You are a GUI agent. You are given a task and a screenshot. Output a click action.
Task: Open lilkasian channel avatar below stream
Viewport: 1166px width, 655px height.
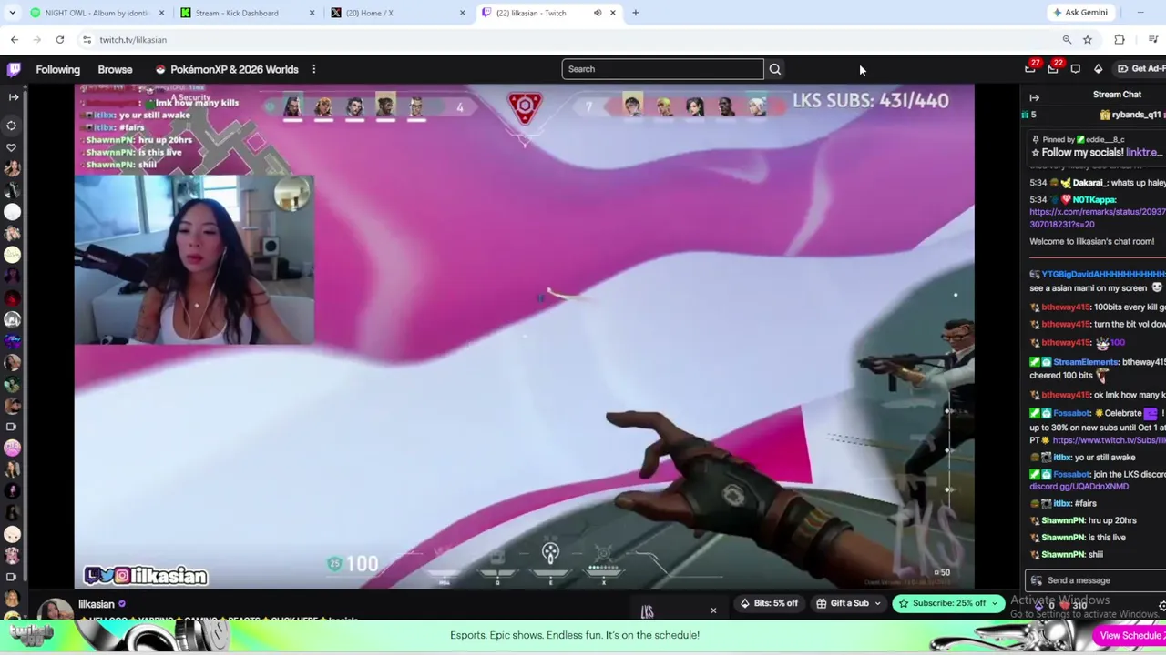click(55, 610)
